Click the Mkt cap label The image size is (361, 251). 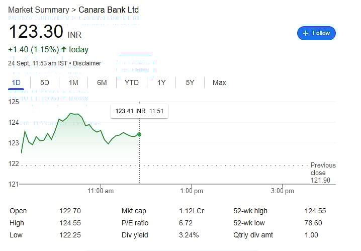click(134, 211)
